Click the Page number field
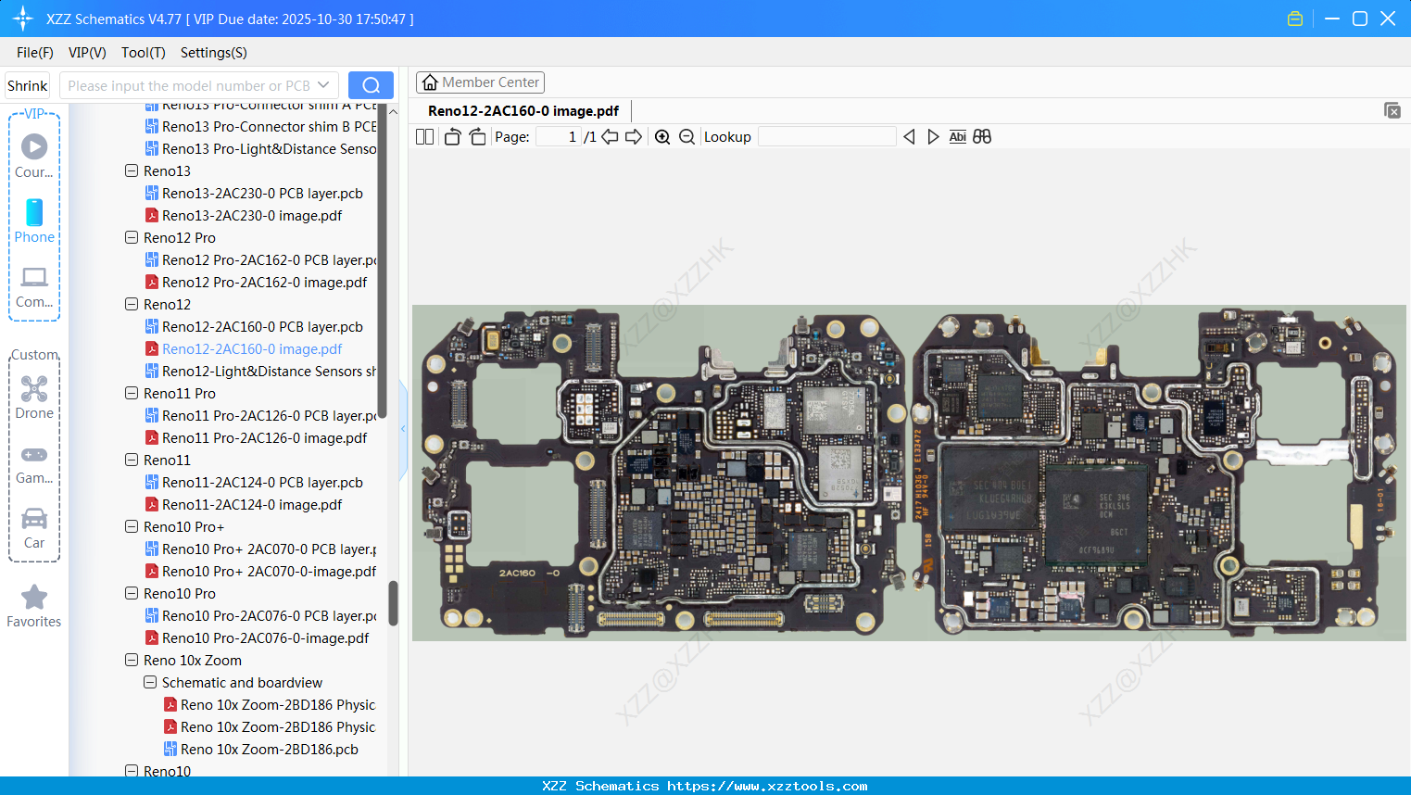1411x795 pixels. point(559,137)
